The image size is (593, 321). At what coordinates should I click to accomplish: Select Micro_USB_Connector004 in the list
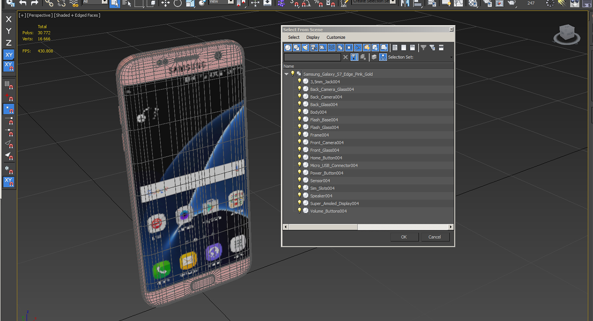tap(334, 165)
